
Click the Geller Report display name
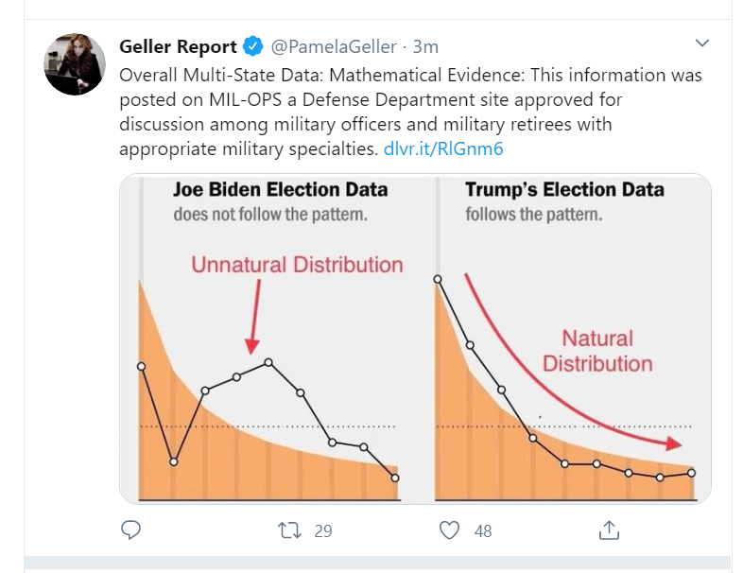click(178, 46)
